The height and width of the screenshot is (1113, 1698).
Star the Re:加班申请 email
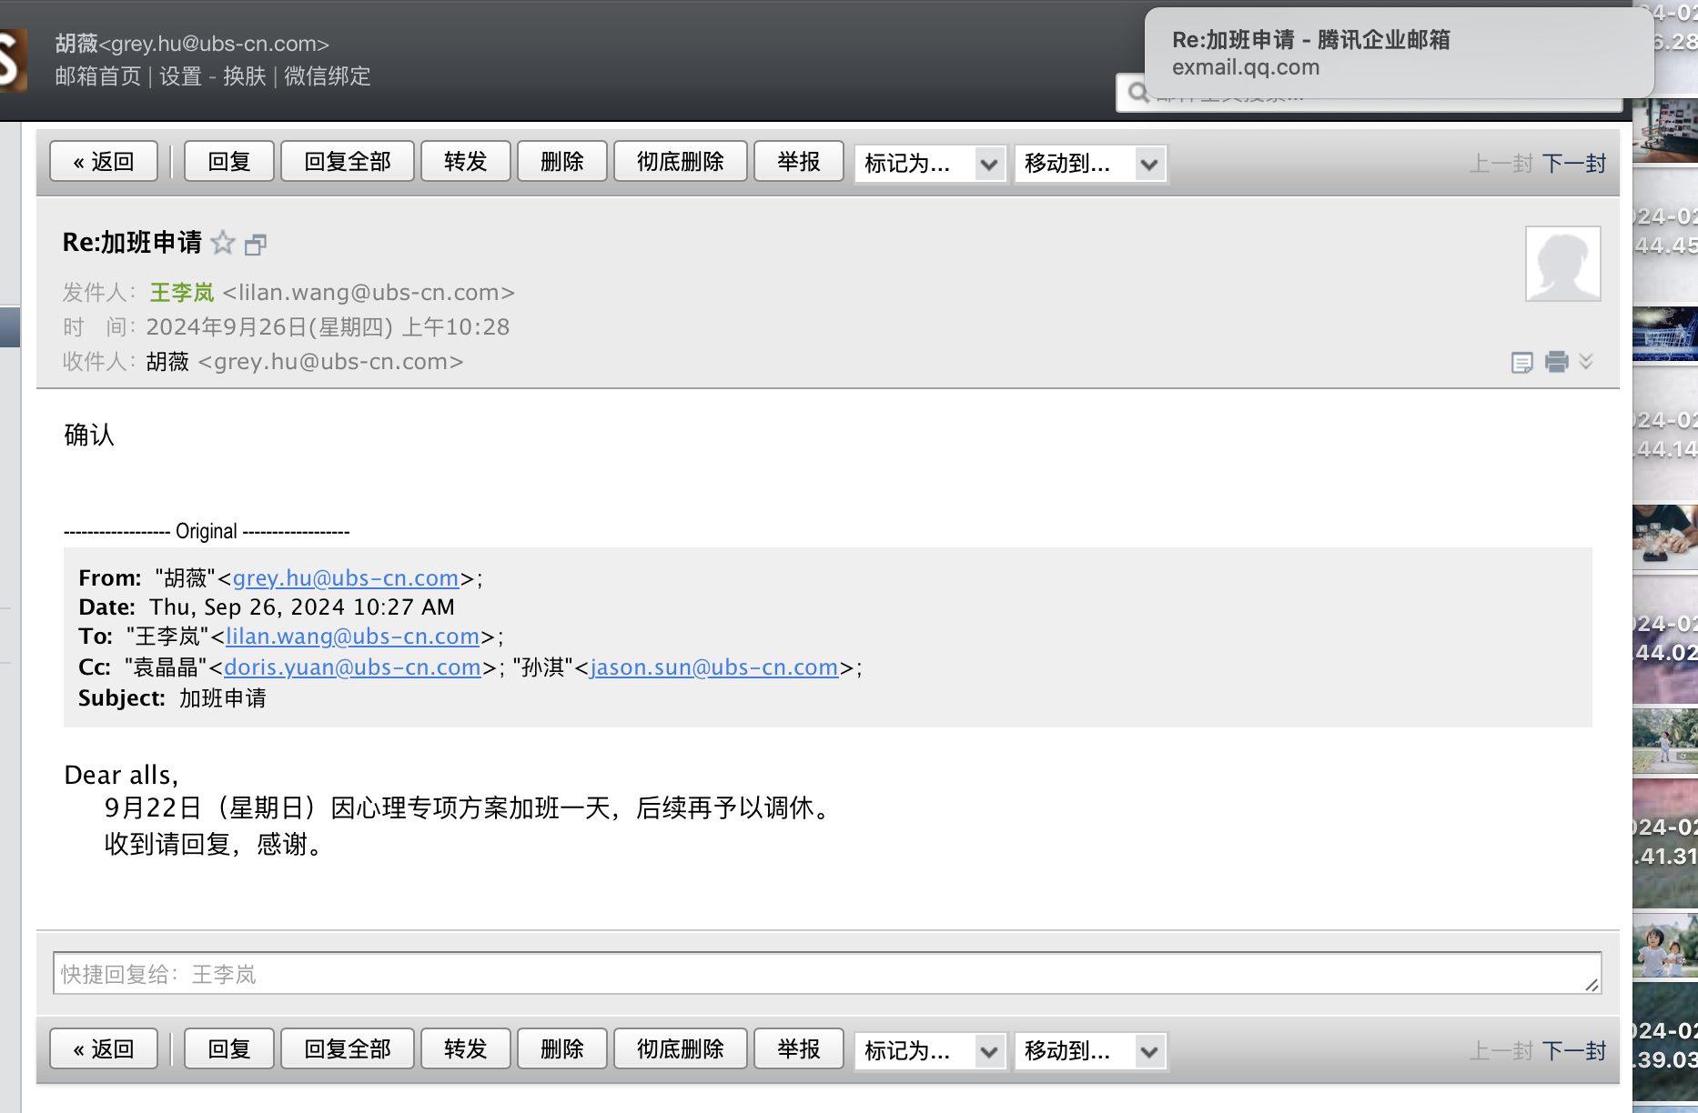[223, 243]
